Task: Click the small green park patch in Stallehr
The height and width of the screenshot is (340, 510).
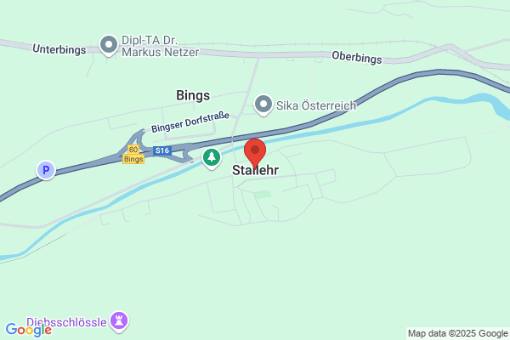Action: 263,195
